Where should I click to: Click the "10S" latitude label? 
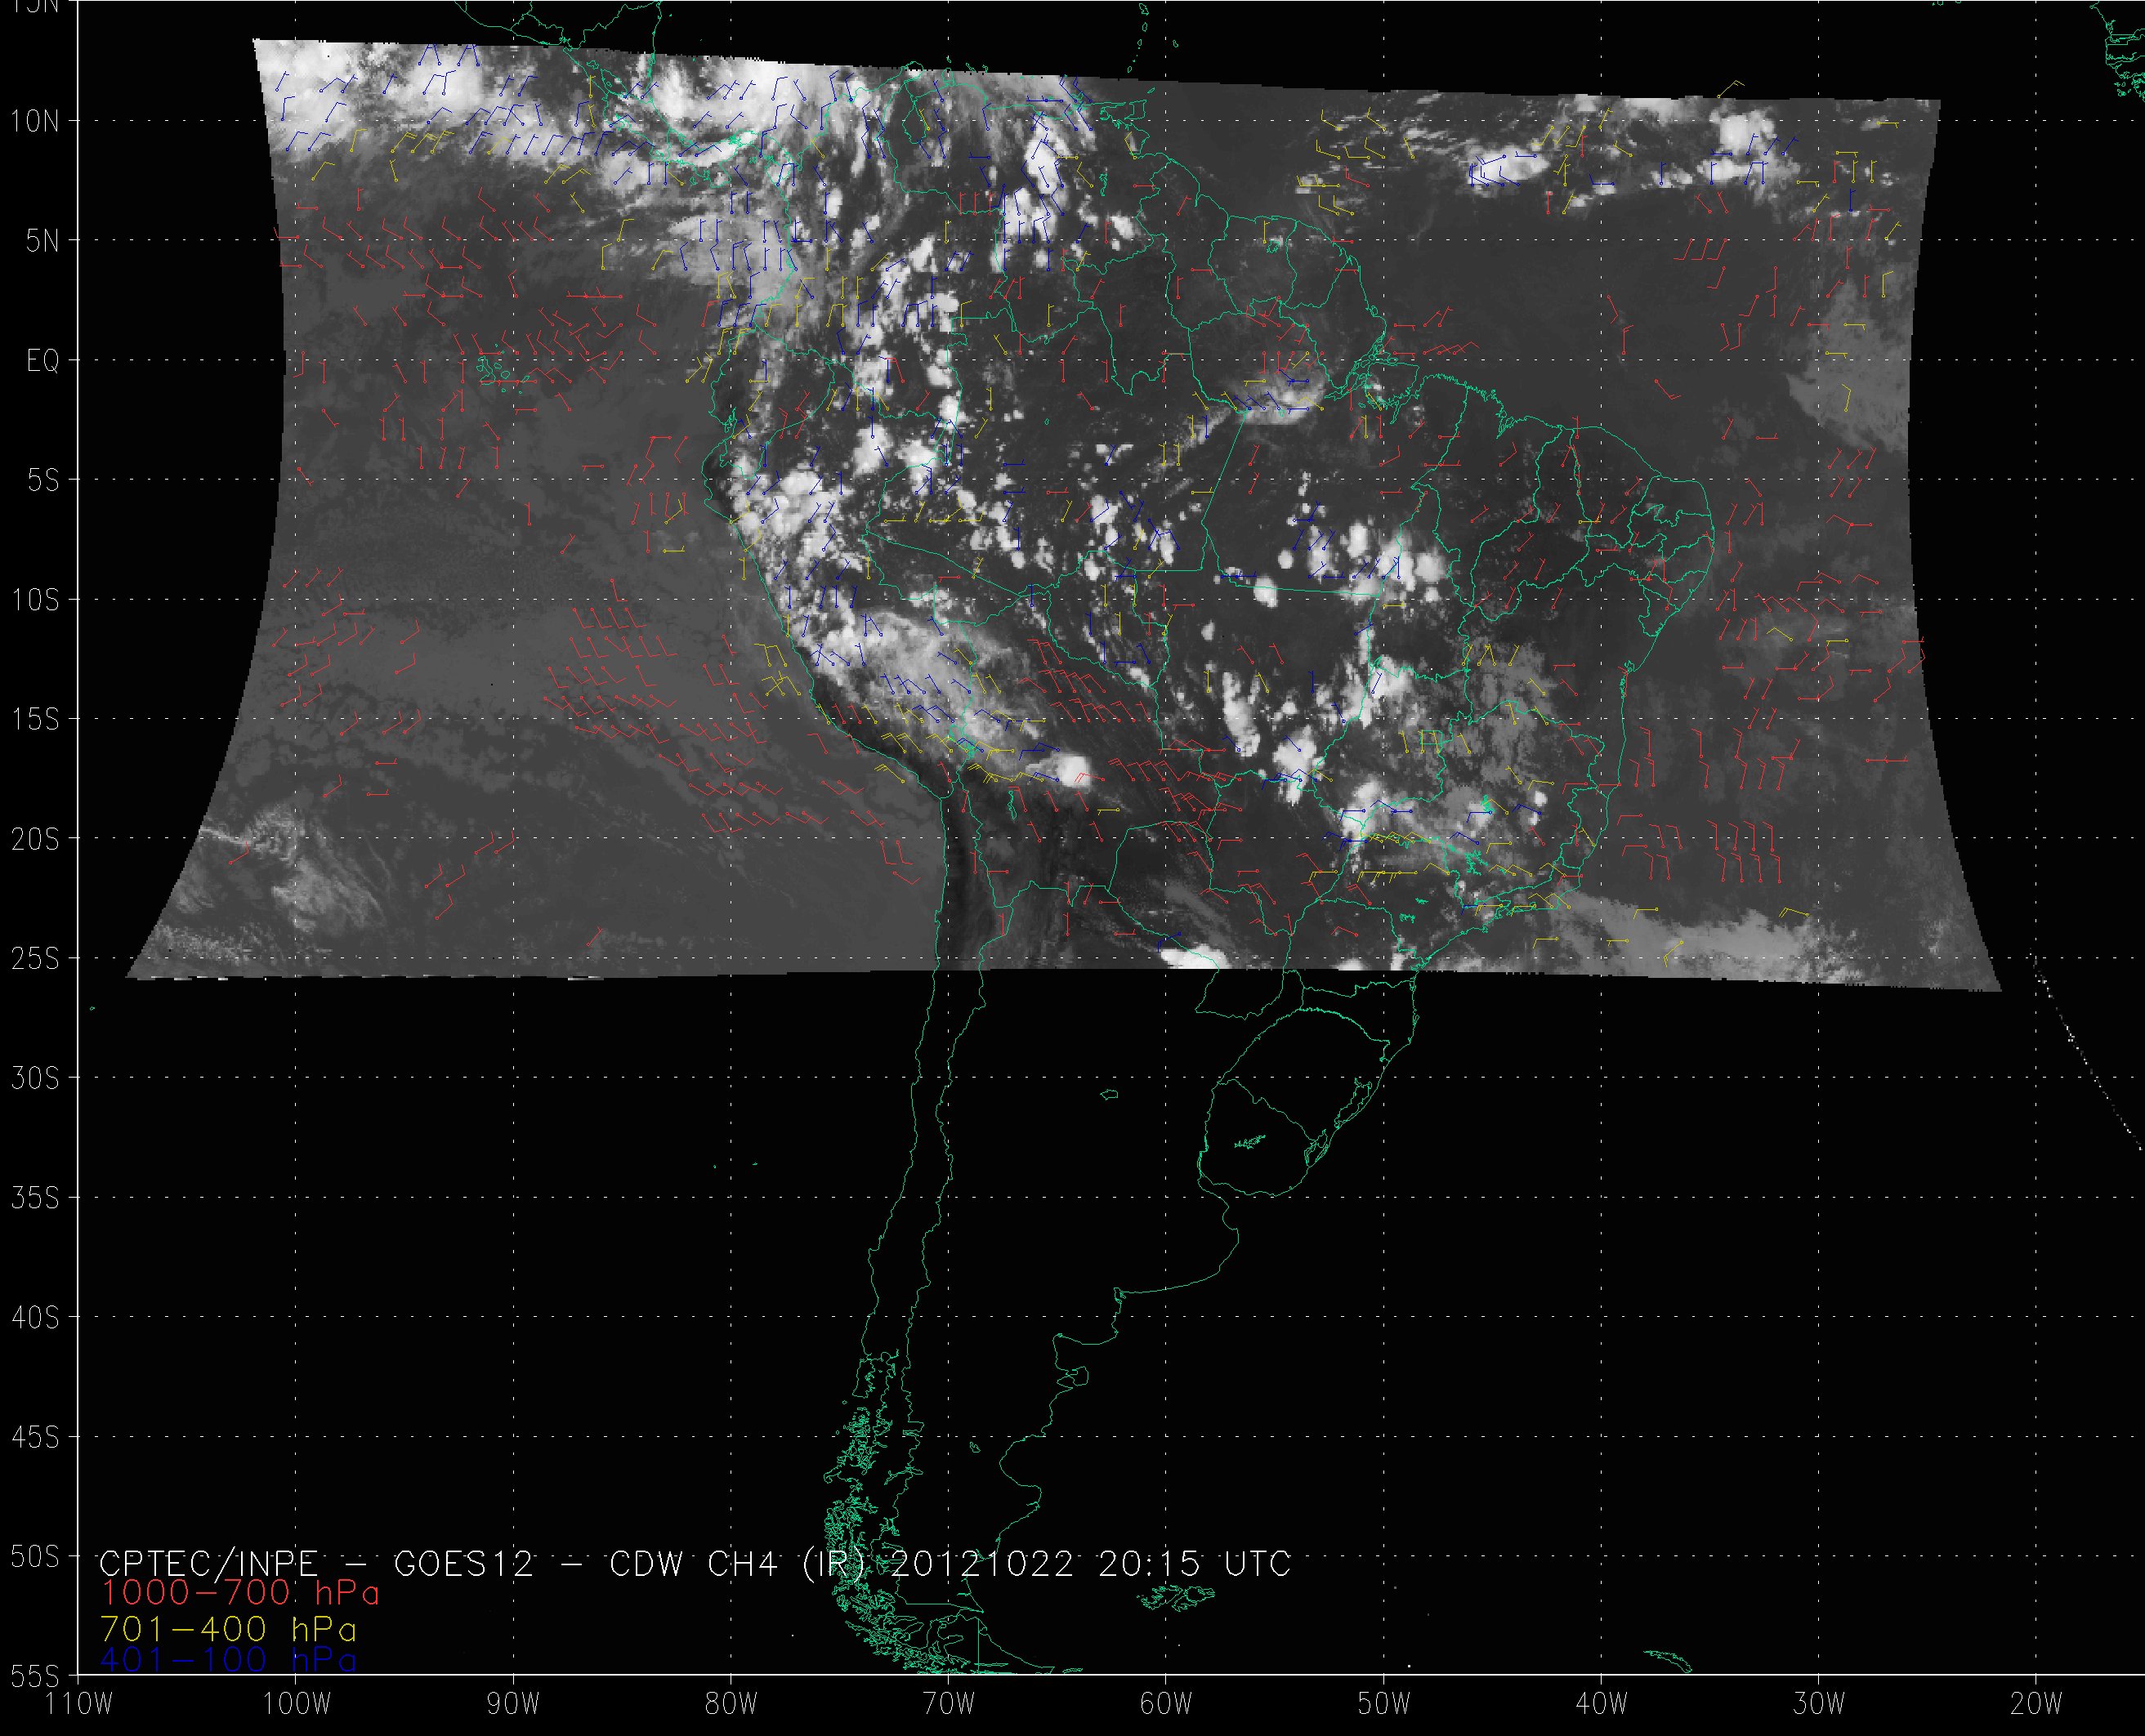click(36, 600)
